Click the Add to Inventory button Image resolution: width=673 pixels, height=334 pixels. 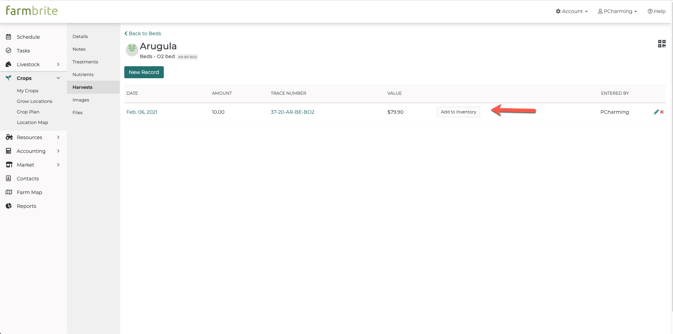tap(459, 112)
